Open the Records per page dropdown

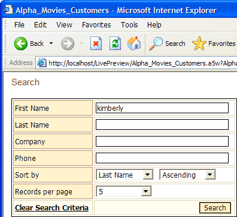coord(124,191)
